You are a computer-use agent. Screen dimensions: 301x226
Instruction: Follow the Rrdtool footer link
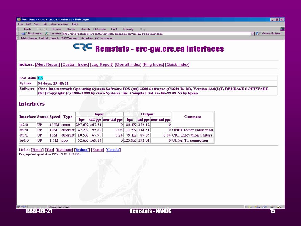click(82, 150)
